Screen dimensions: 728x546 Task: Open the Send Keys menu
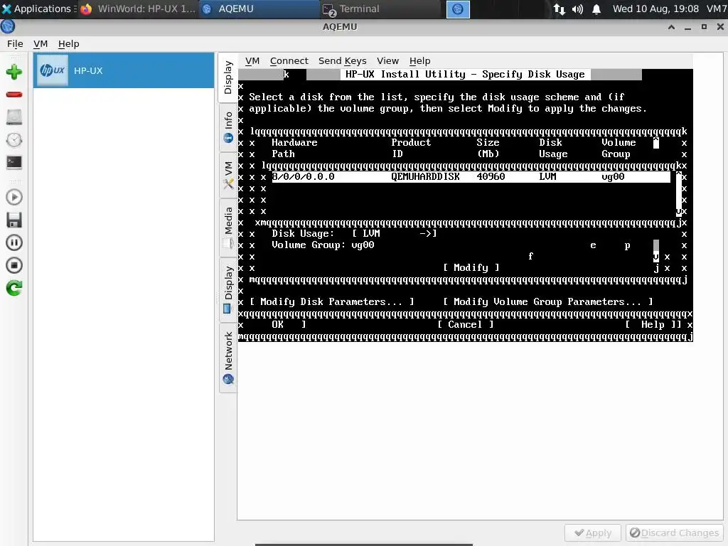(342, 61)
